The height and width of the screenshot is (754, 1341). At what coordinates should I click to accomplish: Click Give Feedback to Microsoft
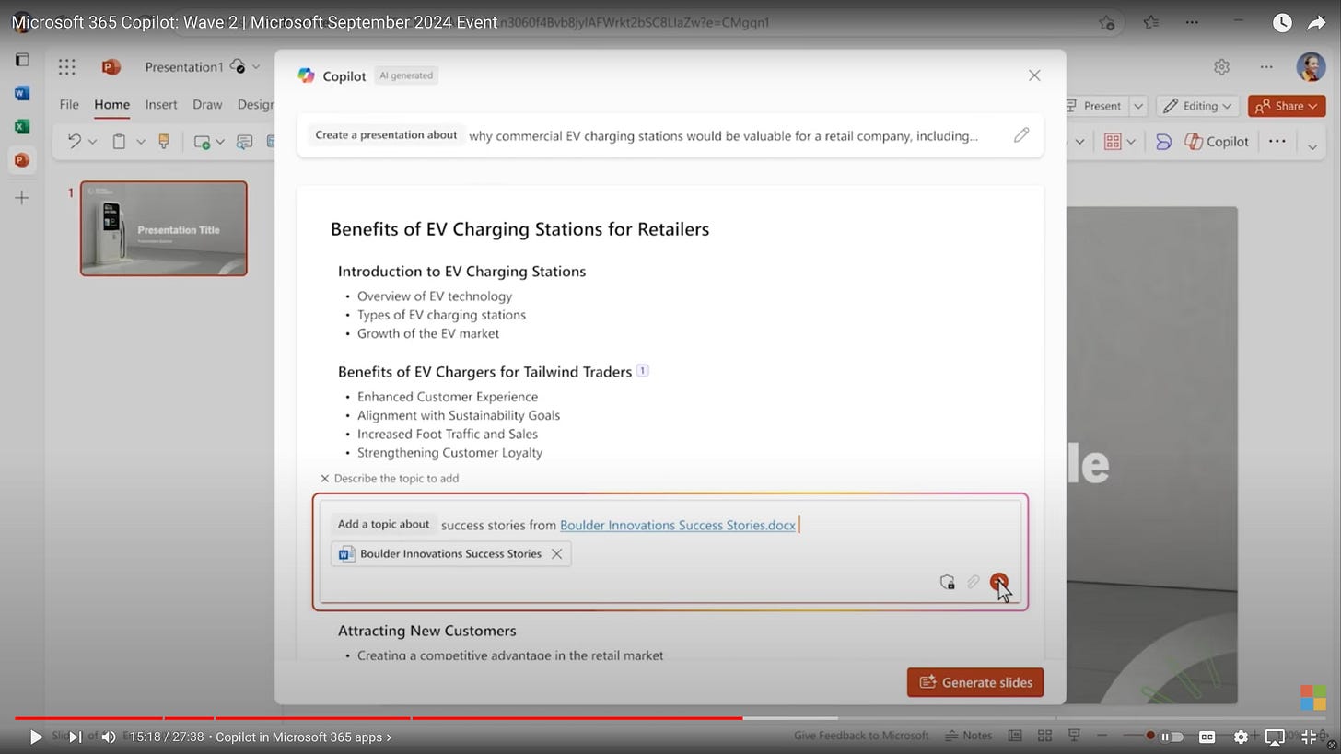click(x=861, y=736)
